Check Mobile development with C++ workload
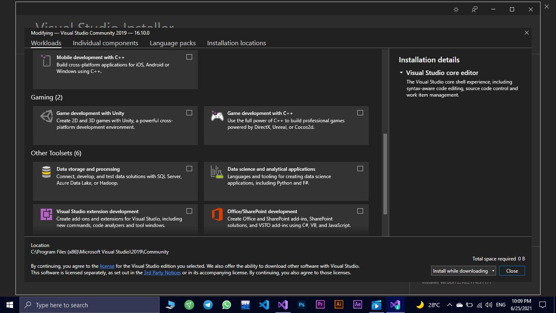 click(x=189, y=57)
